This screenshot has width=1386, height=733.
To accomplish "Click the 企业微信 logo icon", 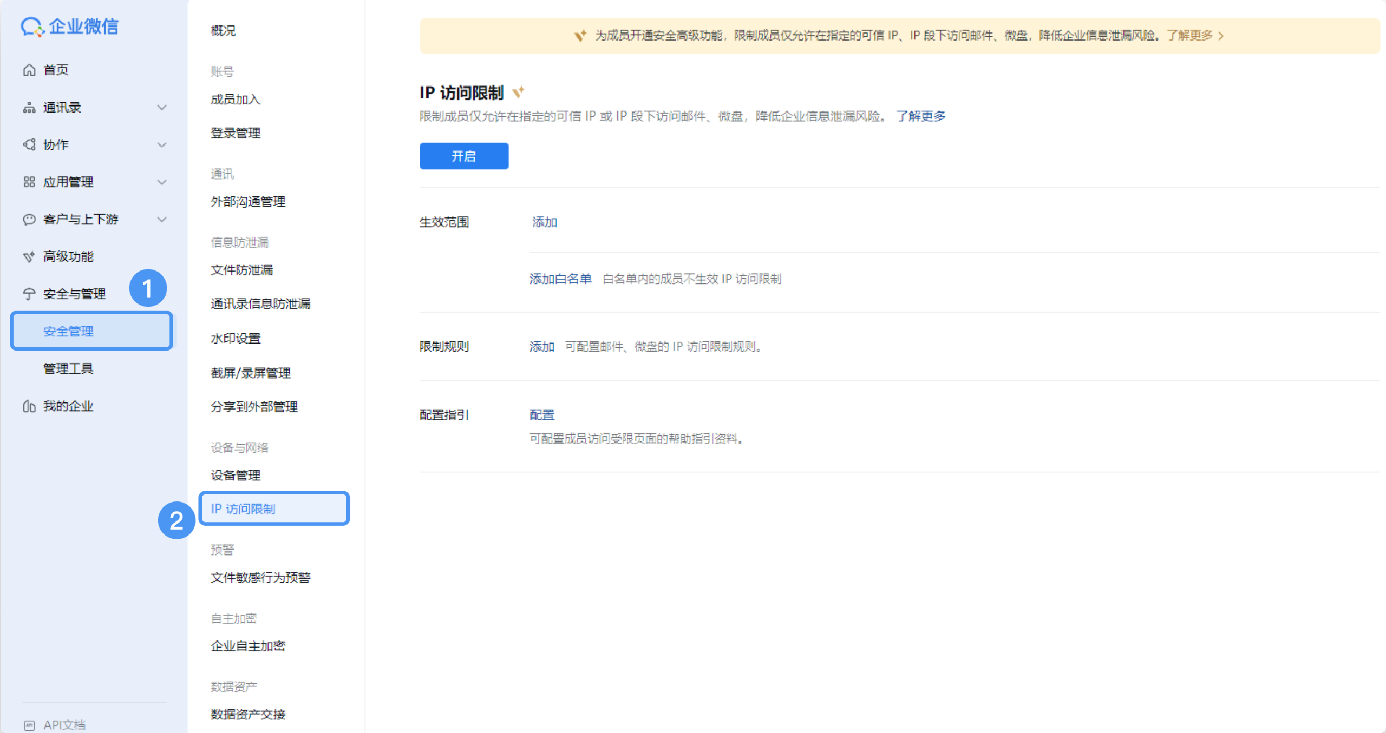I will [32, 27].
